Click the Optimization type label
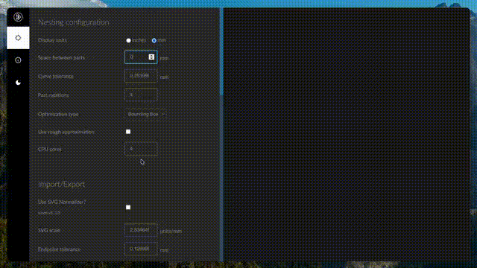 pyautogui.click(x=58, y=114)
